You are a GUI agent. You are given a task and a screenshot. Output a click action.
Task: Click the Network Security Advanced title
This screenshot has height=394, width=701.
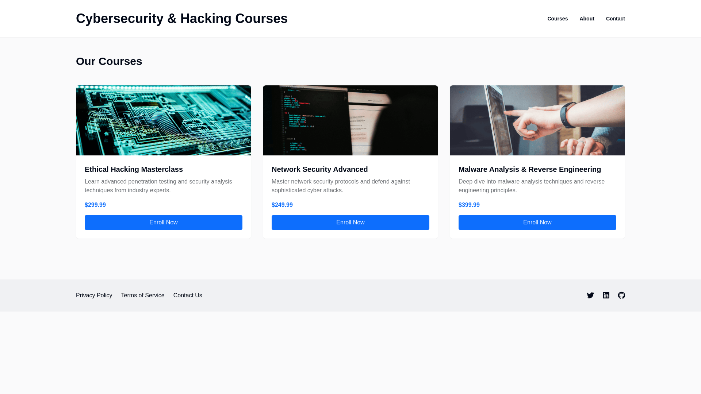[x=320, y=169]
